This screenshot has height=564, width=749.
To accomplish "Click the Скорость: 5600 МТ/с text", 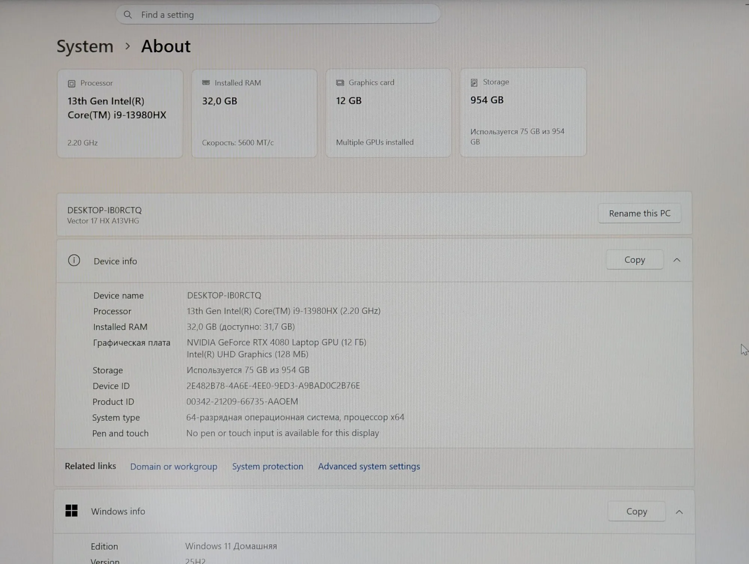I will pyautogui.click(x=238, y=143).
